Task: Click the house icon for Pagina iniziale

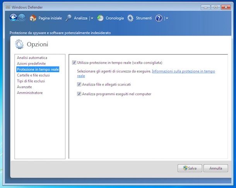Action: click(33, 18)
